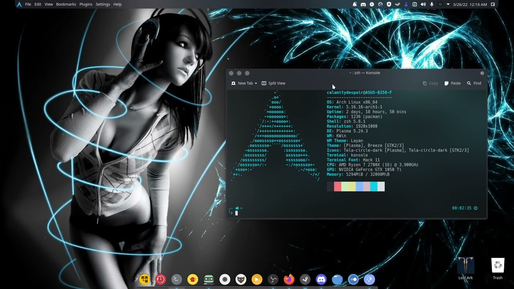Click the home icon in terminal prompt
The width and height of the screenshot is (514, 289).
(x=237, y=208)
